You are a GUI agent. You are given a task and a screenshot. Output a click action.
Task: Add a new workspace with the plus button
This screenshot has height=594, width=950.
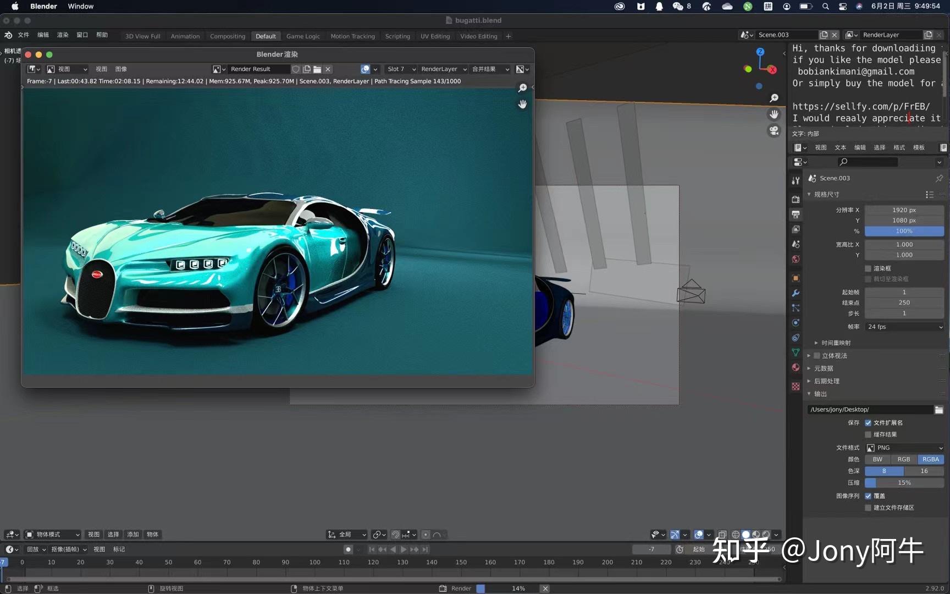pos(508,36)
